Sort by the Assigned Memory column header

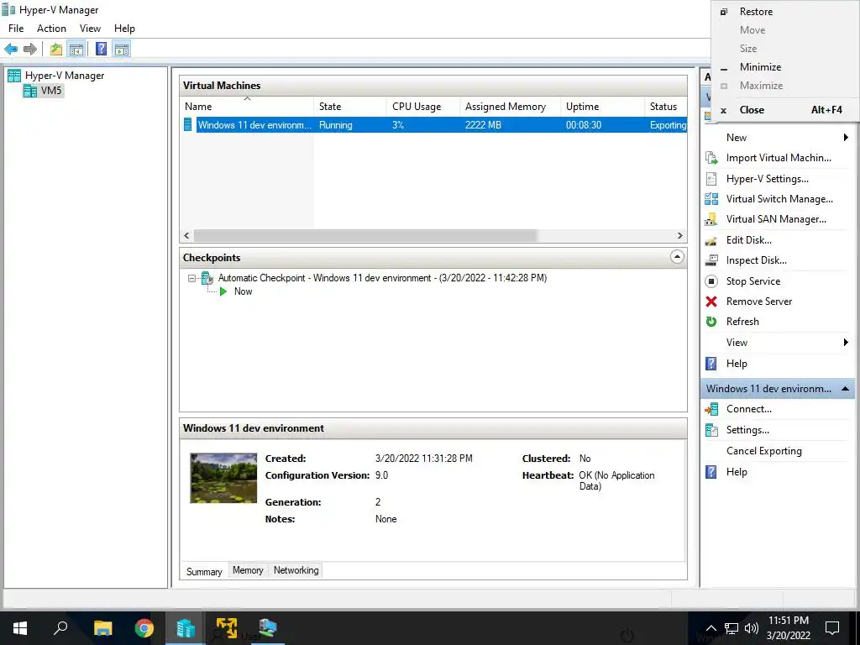(510, 107)
